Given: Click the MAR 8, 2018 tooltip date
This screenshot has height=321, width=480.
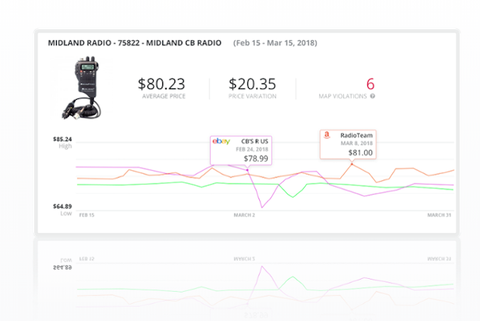Looking at the screenshot, I should (357, 143).
